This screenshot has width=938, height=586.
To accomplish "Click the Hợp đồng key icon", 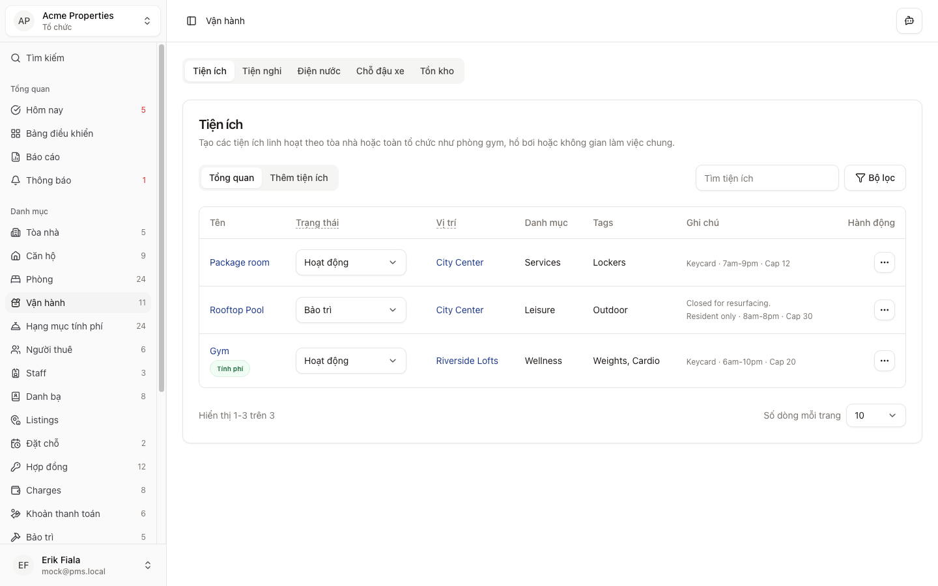I will coord(16,467).
